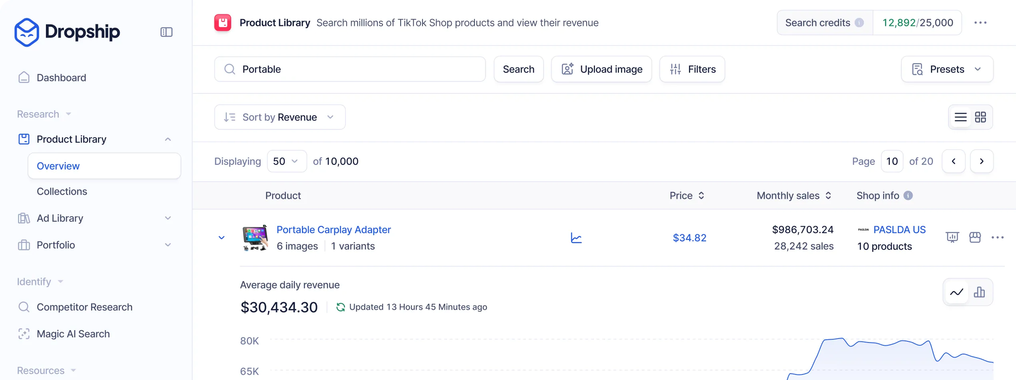Select the Overview tab under Product Library

58,166
